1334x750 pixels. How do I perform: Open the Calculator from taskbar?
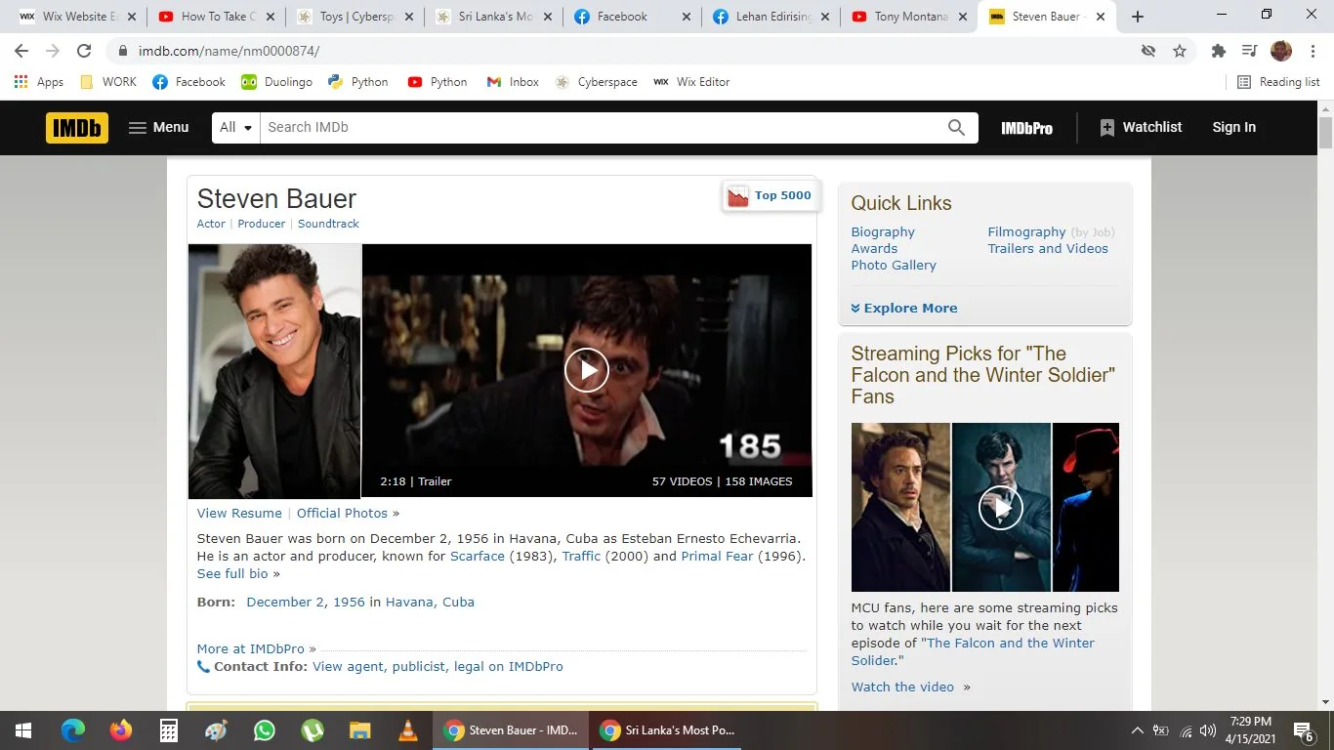[x=169, y=730]
